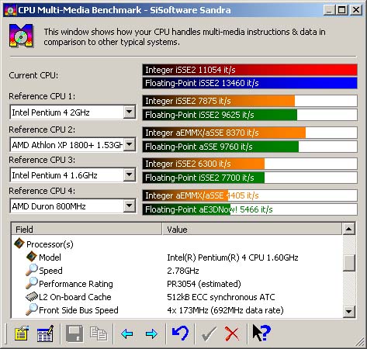Screen dimensions: 367x349
Task: Click the Sandra icon in the title bar
Action: click(10, 10)
